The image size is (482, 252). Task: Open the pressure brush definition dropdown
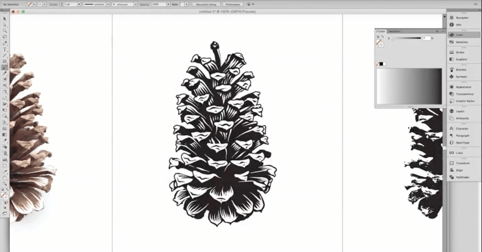pos(135,4)
